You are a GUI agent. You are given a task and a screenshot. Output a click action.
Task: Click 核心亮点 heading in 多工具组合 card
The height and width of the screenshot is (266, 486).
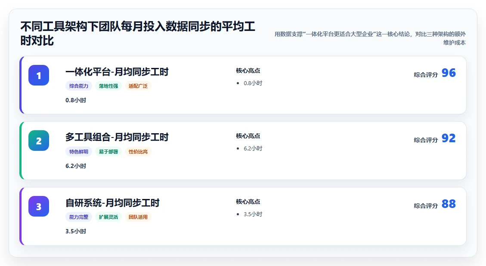click(248, 136)
